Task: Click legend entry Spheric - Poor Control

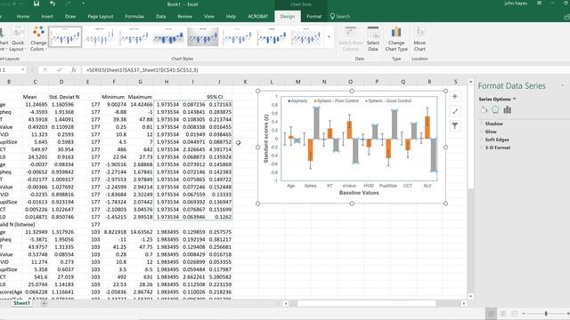Action: [x=337, y=100]
